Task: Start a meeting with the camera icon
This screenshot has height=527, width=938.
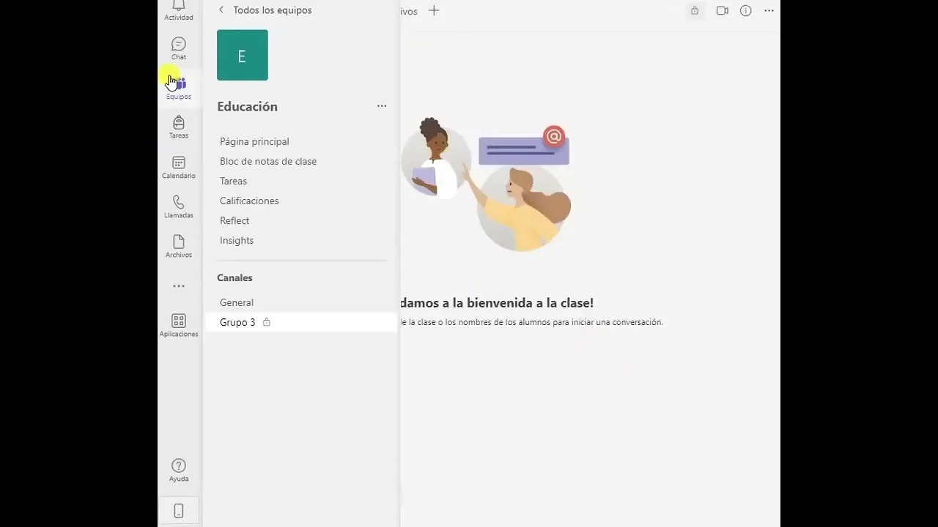Action: 723,11
